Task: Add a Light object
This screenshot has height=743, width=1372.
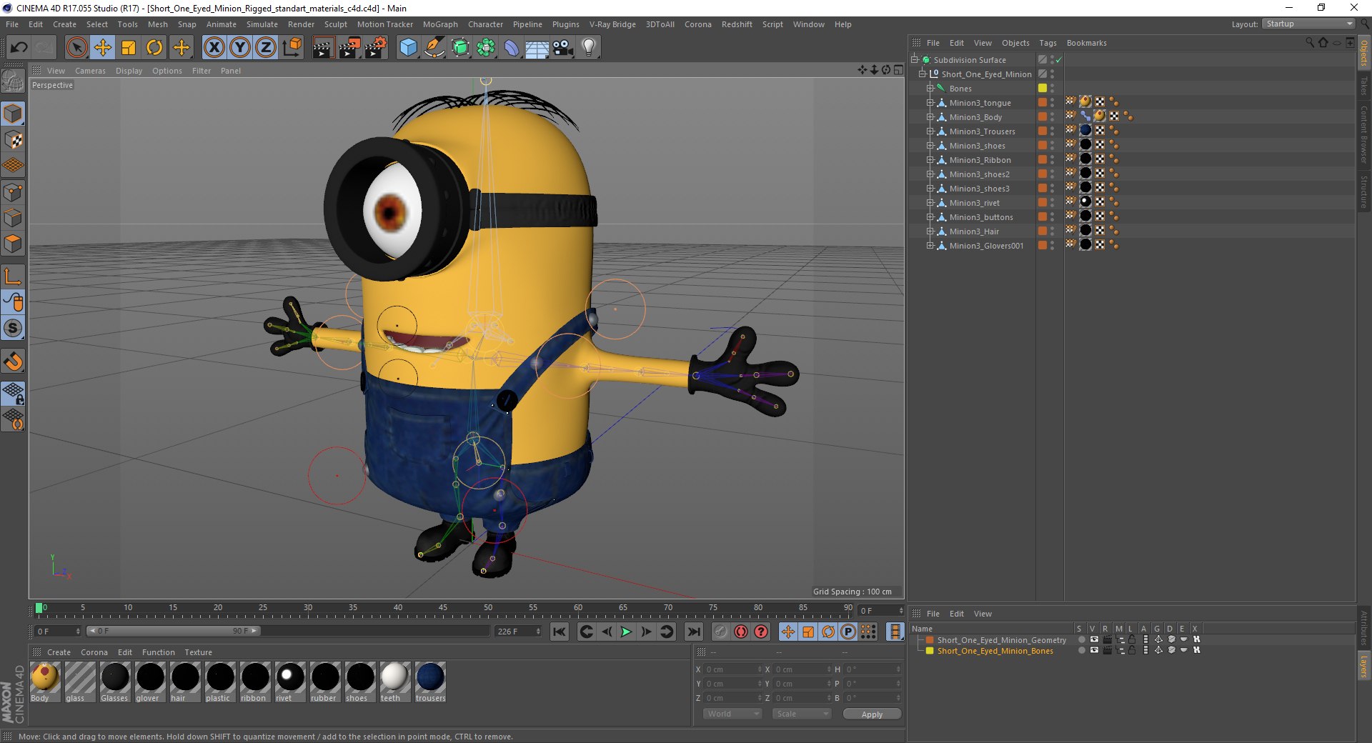Action: (x=589, y=48)
